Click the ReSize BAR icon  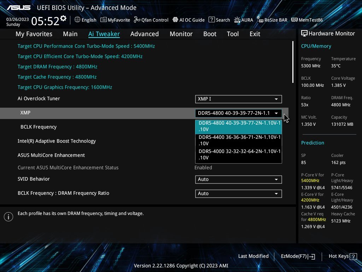tap(260, 20)
